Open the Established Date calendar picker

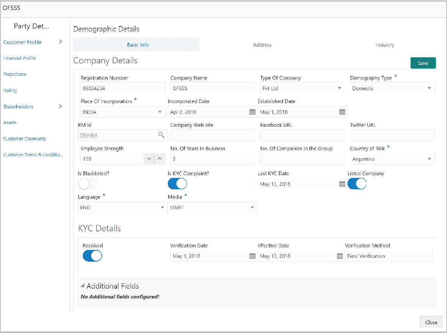point(342,112)
